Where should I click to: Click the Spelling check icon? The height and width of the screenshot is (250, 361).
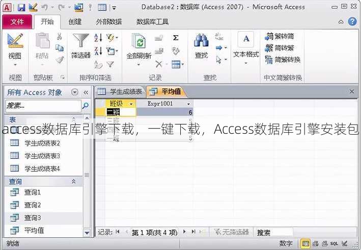(x=176, y=51)
